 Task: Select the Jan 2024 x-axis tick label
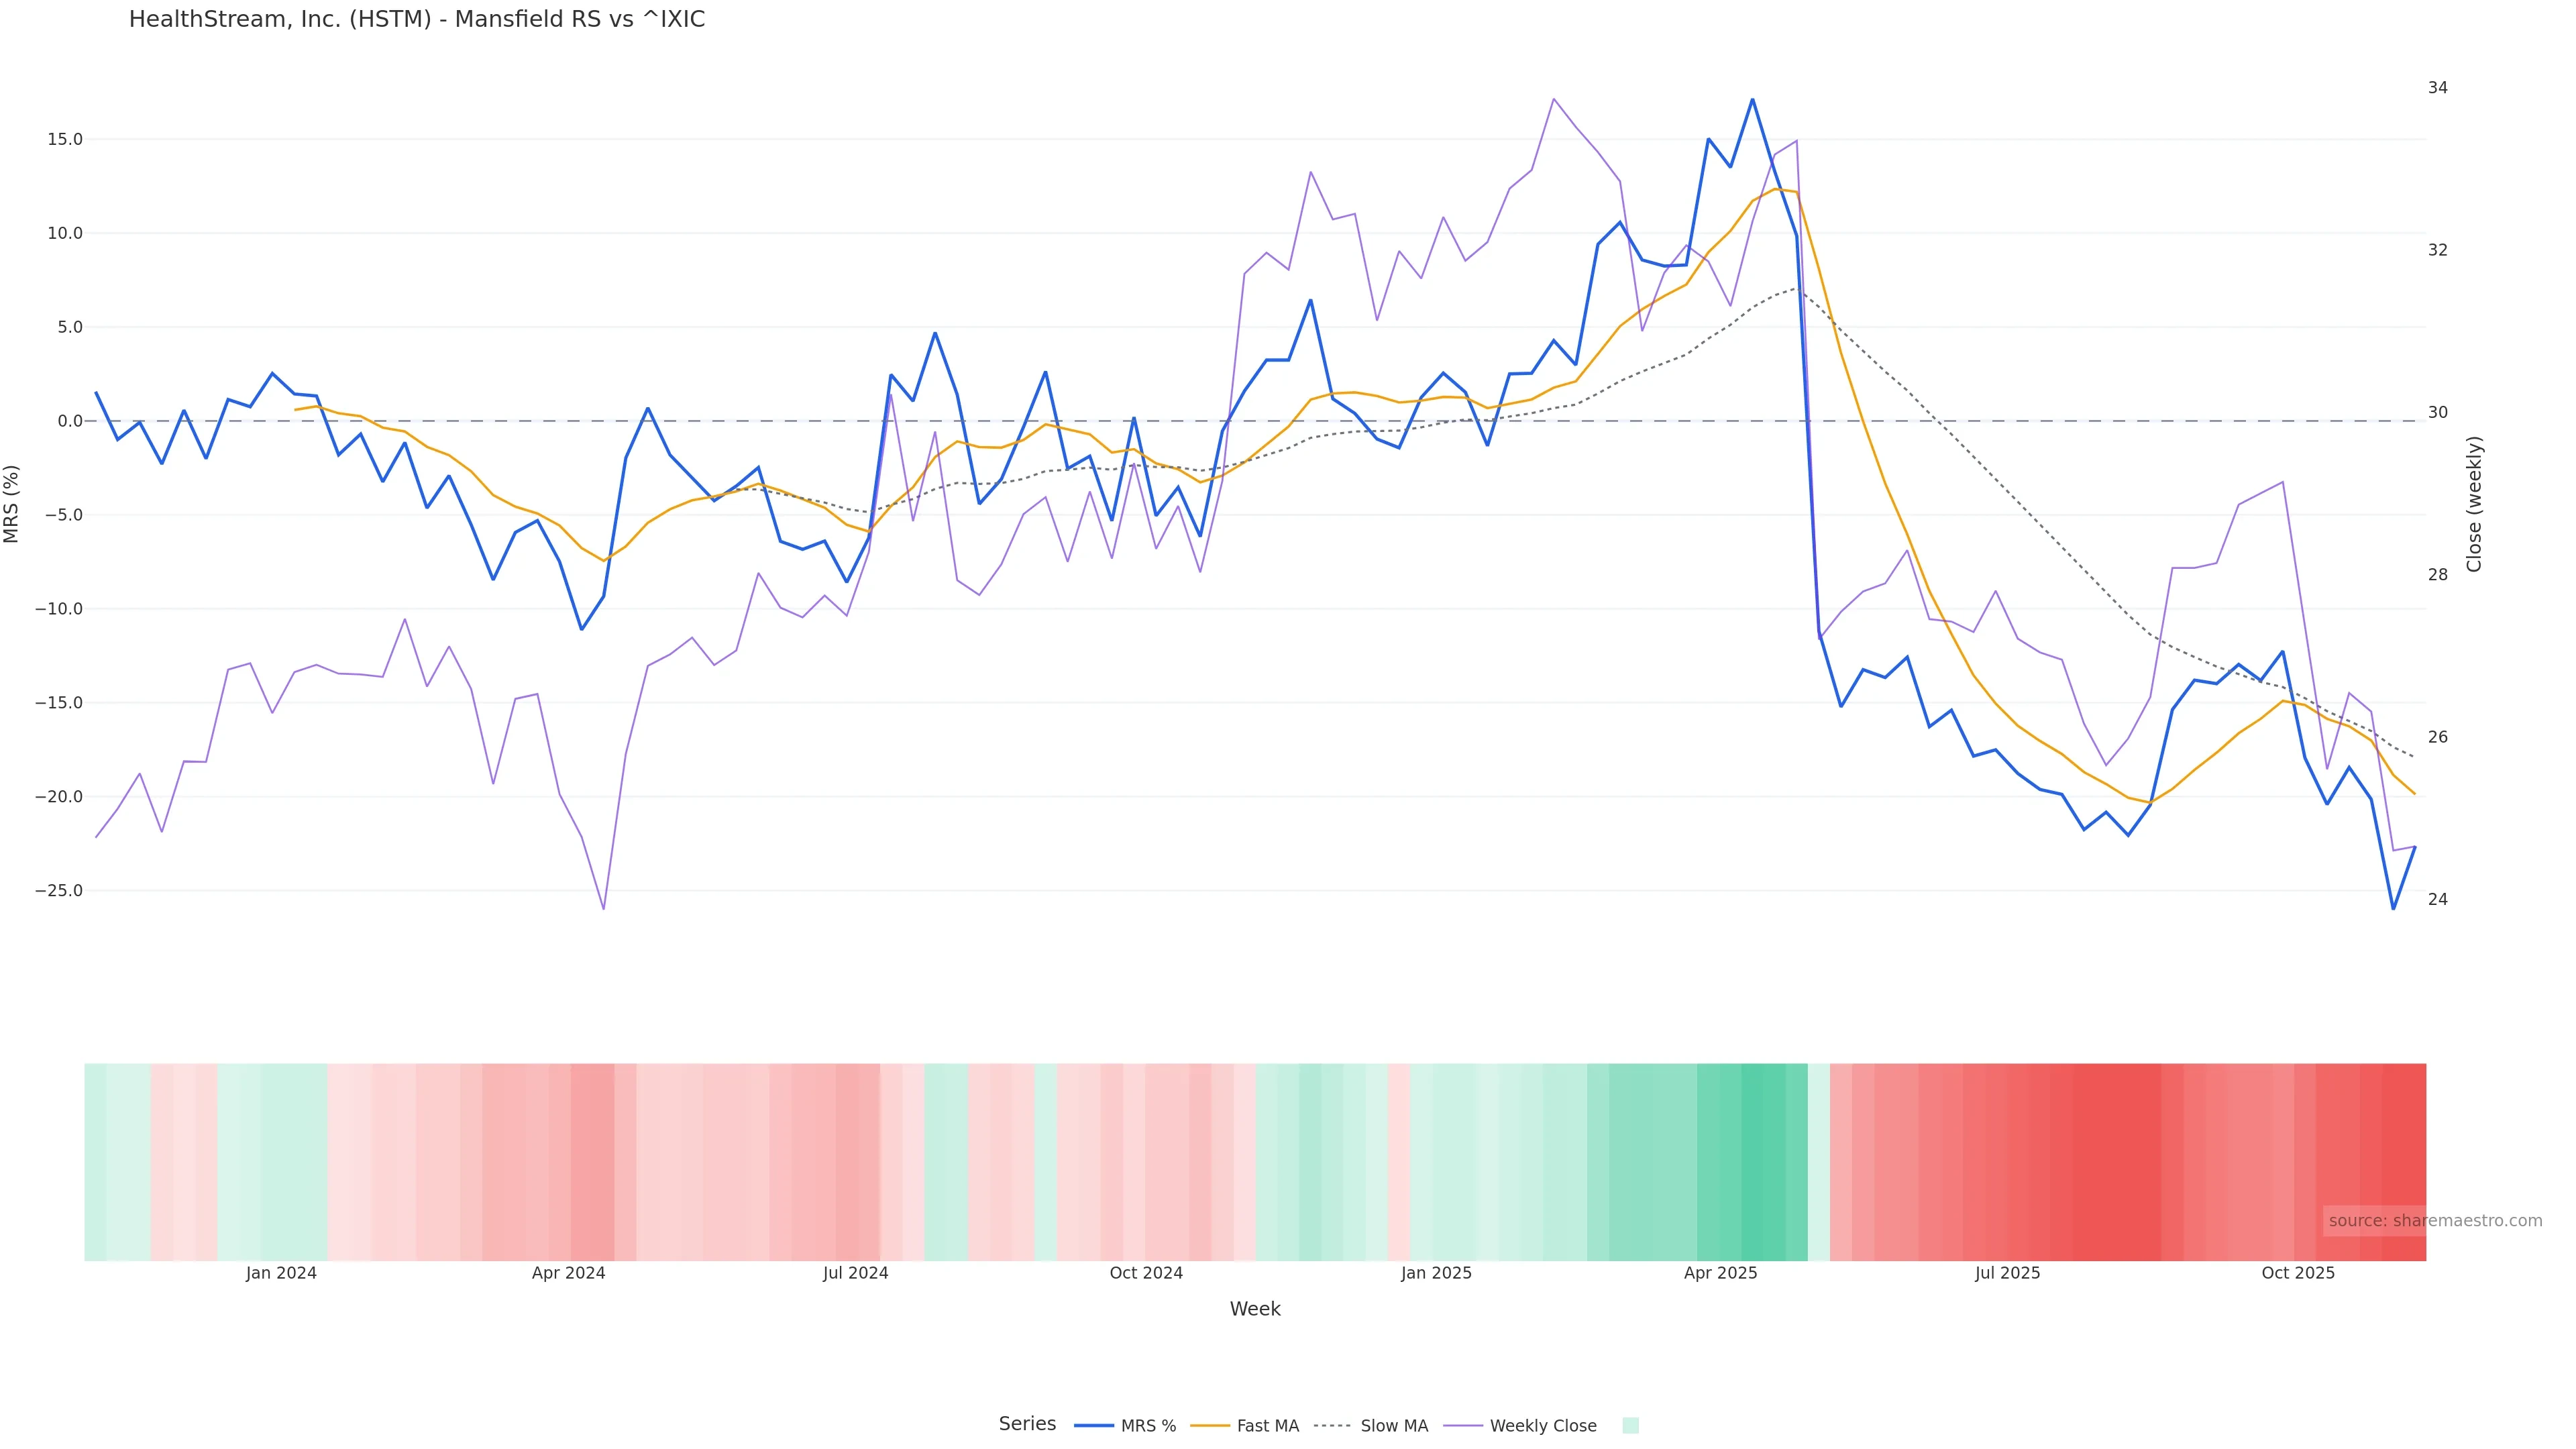pyautogui.click(x=281, y=1273)
